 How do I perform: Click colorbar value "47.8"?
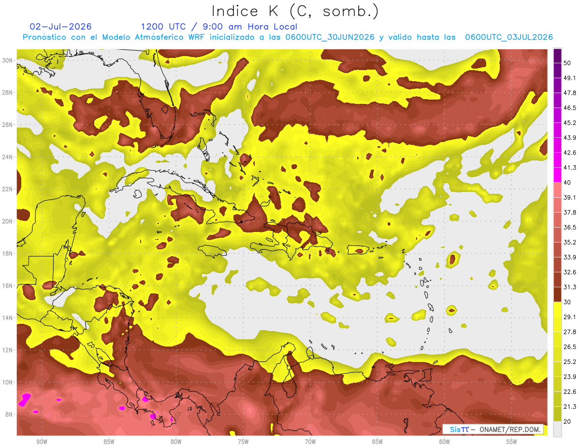[x=569, y=92]
